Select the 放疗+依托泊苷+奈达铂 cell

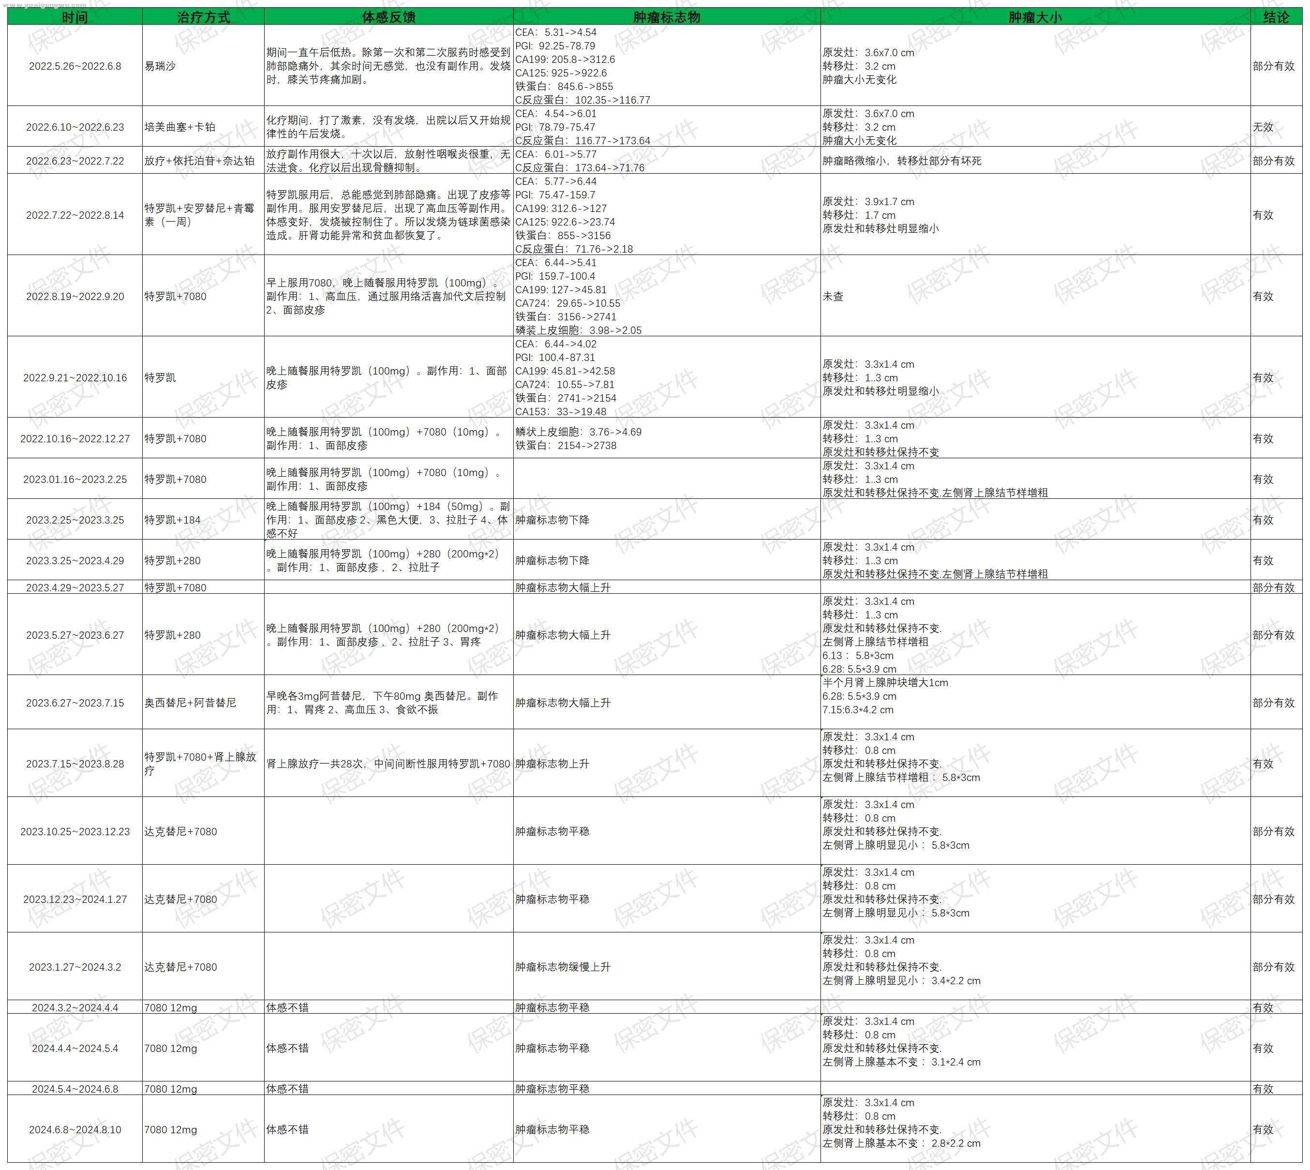(203, 161)
